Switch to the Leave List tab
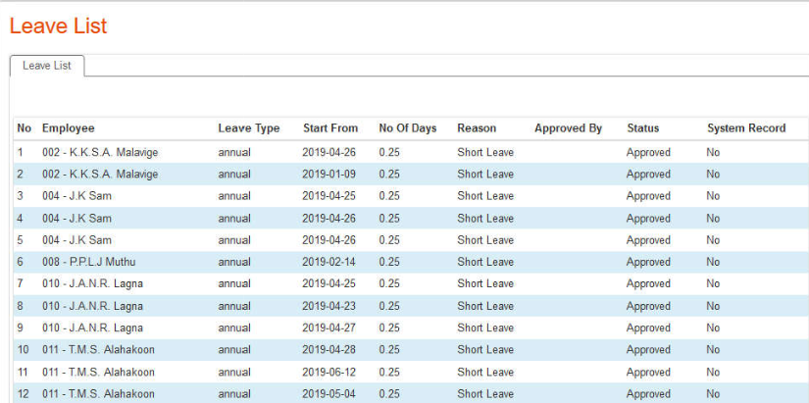 [x=47, y=66]
